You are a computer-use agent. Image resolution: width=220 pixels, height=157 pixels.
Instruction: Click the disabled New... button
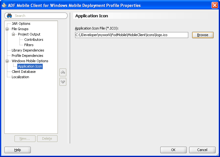point(25,139)
